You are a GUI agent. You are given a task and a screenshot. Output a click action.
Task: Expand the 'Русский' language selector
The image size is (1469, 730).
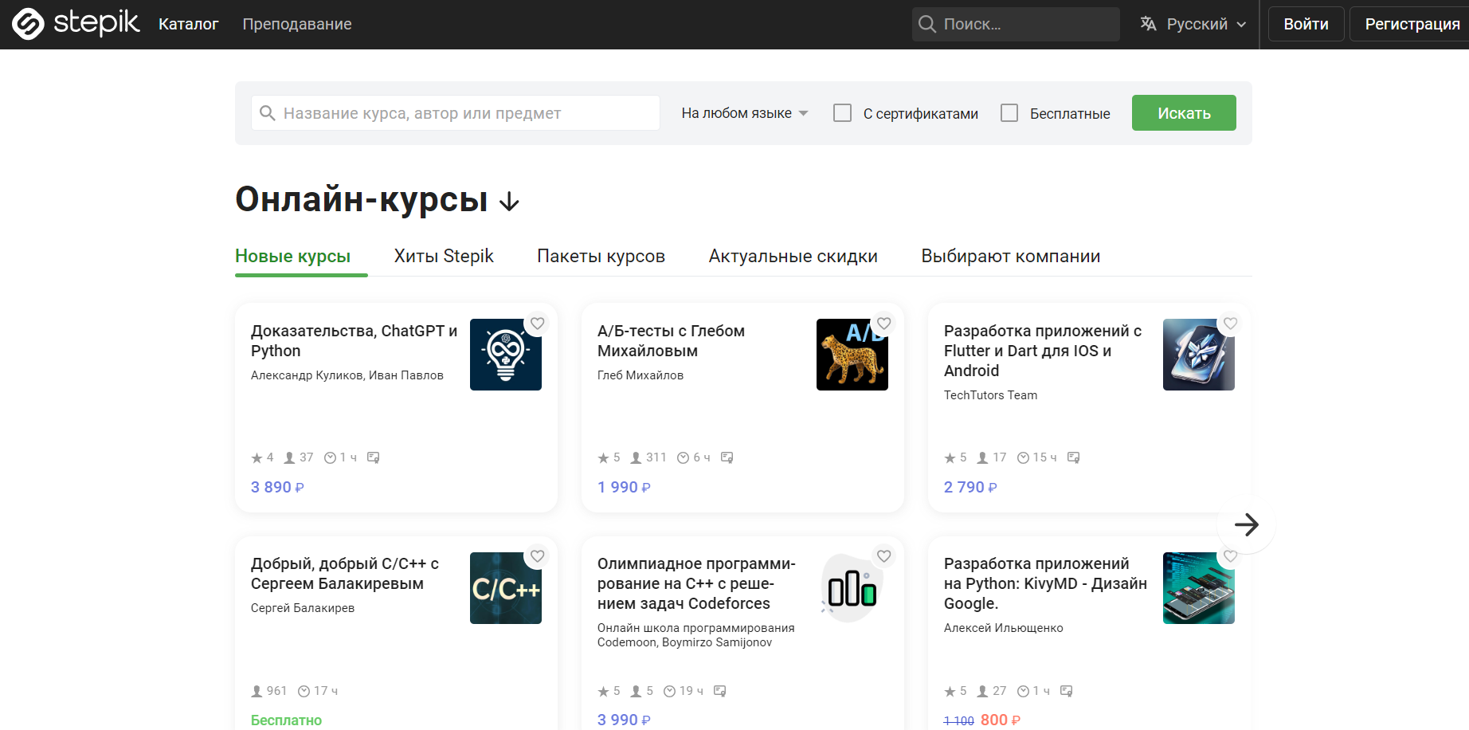[1193, 24]
